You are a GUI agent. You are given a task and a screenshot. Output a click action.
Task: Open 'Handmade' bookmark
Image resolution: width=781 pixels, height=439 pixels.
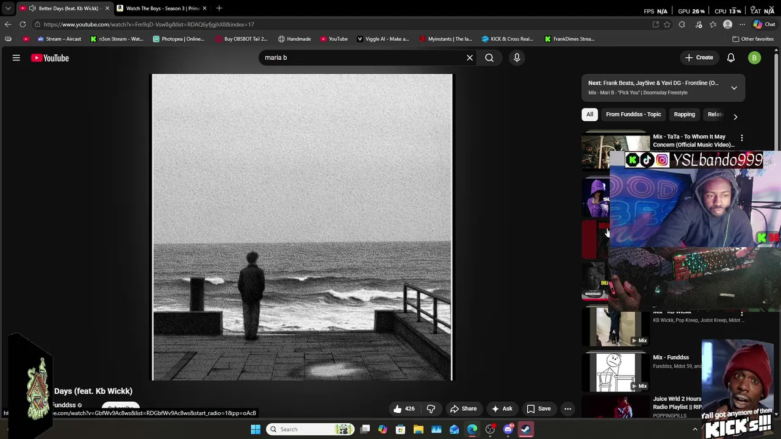[294, 39]
